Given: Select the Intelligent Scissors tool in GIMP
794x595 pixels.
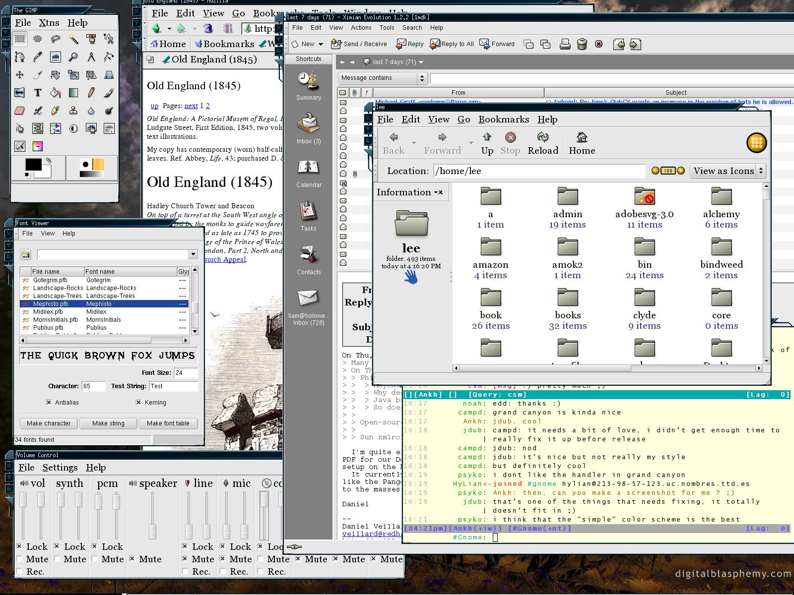Looking at the screenshot, I should point(109,38).
